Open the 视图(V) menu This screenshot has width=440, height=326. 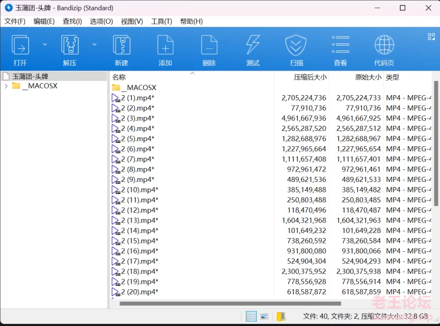click(132, 21)
